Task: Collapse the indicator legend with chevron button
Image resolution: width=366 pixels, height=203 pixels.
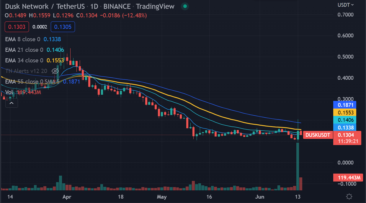Action: coord(12,103)
